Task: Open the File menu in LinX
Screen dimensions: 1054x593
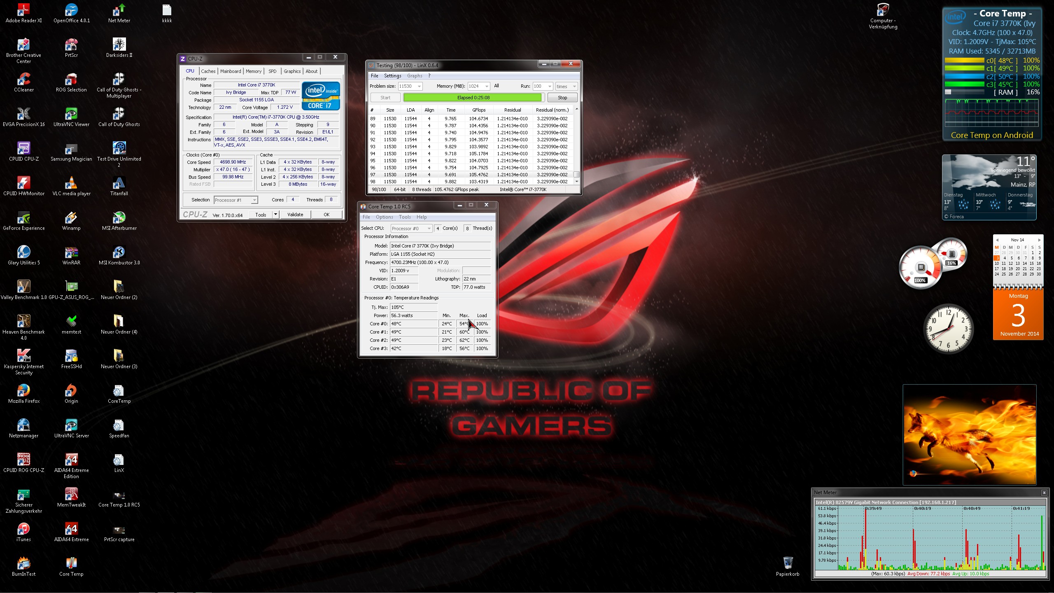Action: 374,76
